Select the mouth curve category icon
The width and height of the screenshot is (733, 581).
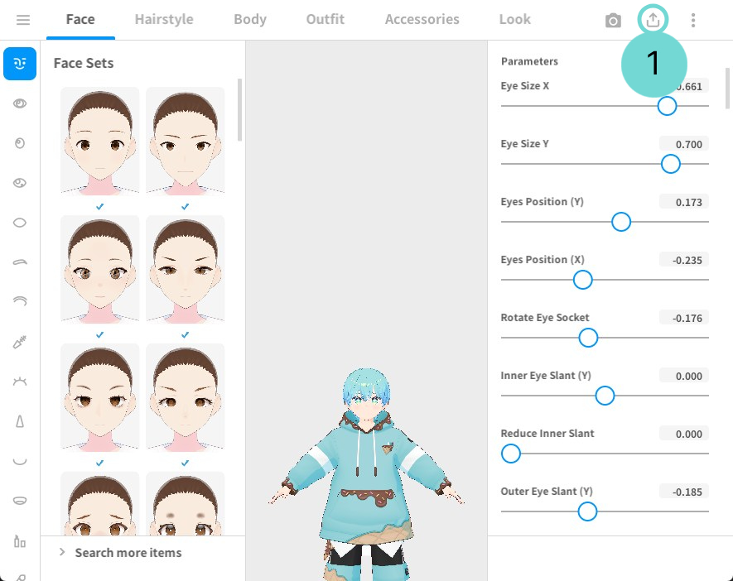click(x=20, y=461)
